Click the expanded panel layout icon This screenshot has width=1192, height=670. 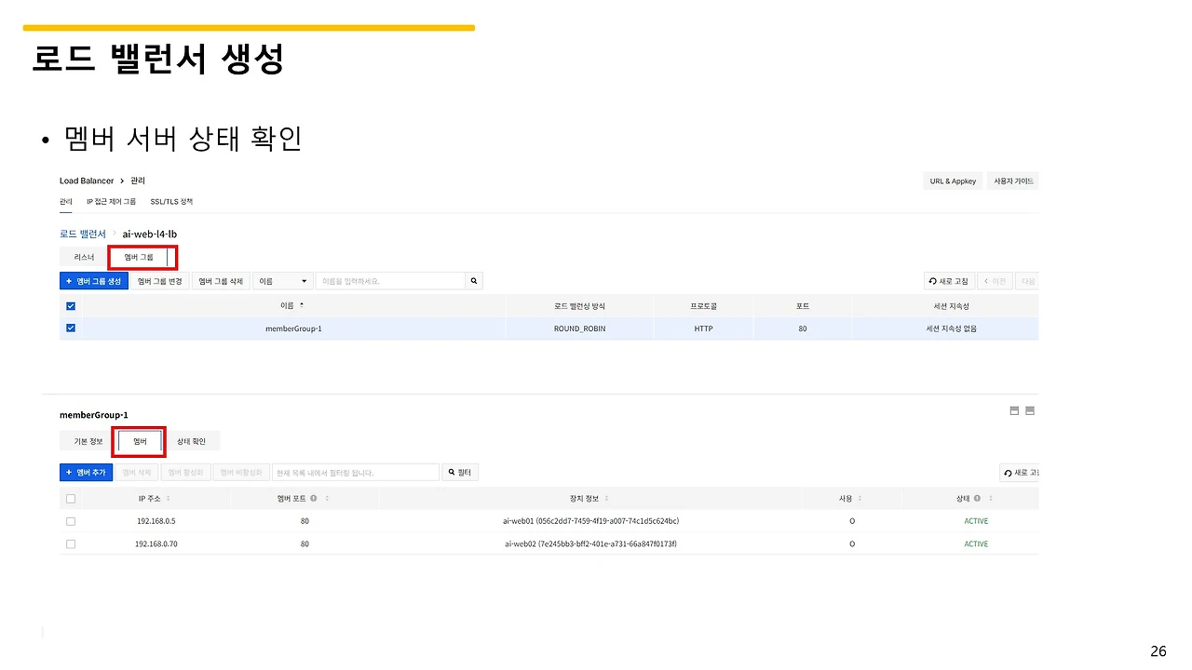tap(1030, 410)
